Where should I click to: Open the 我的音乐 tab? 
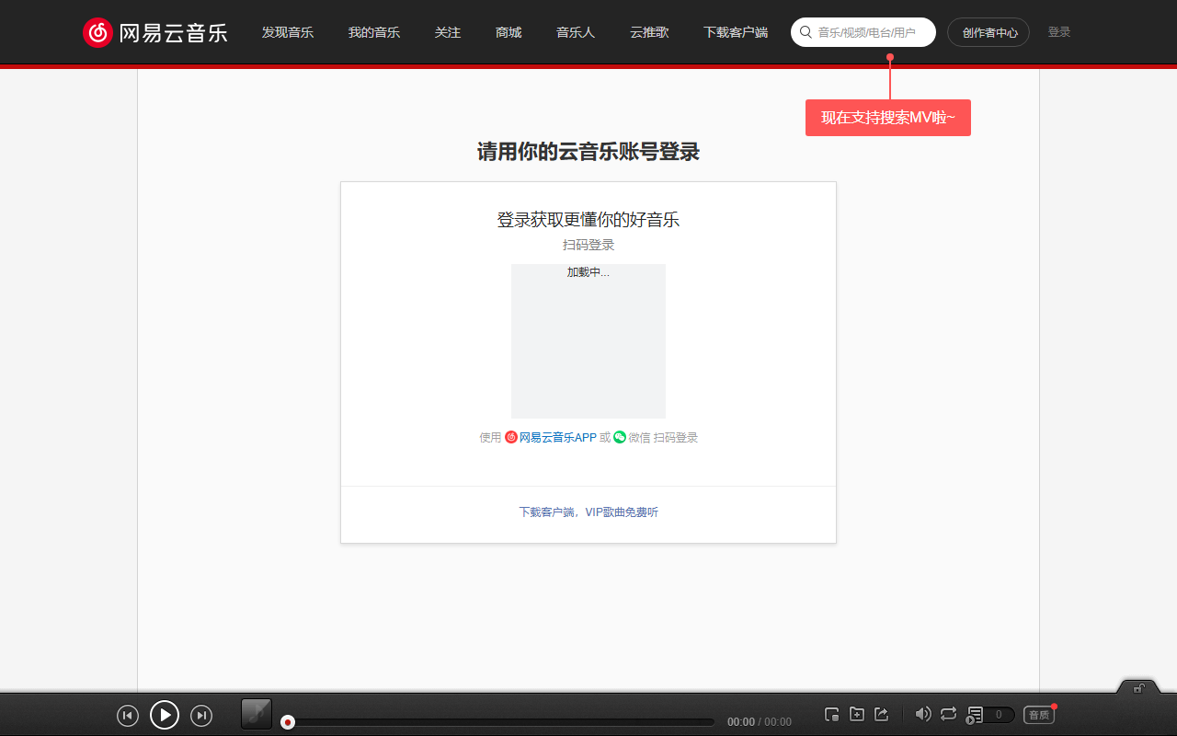pos(374,32)
